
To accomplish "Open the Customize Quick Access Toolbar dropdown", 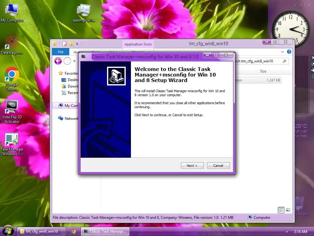I will click(77, 44).
